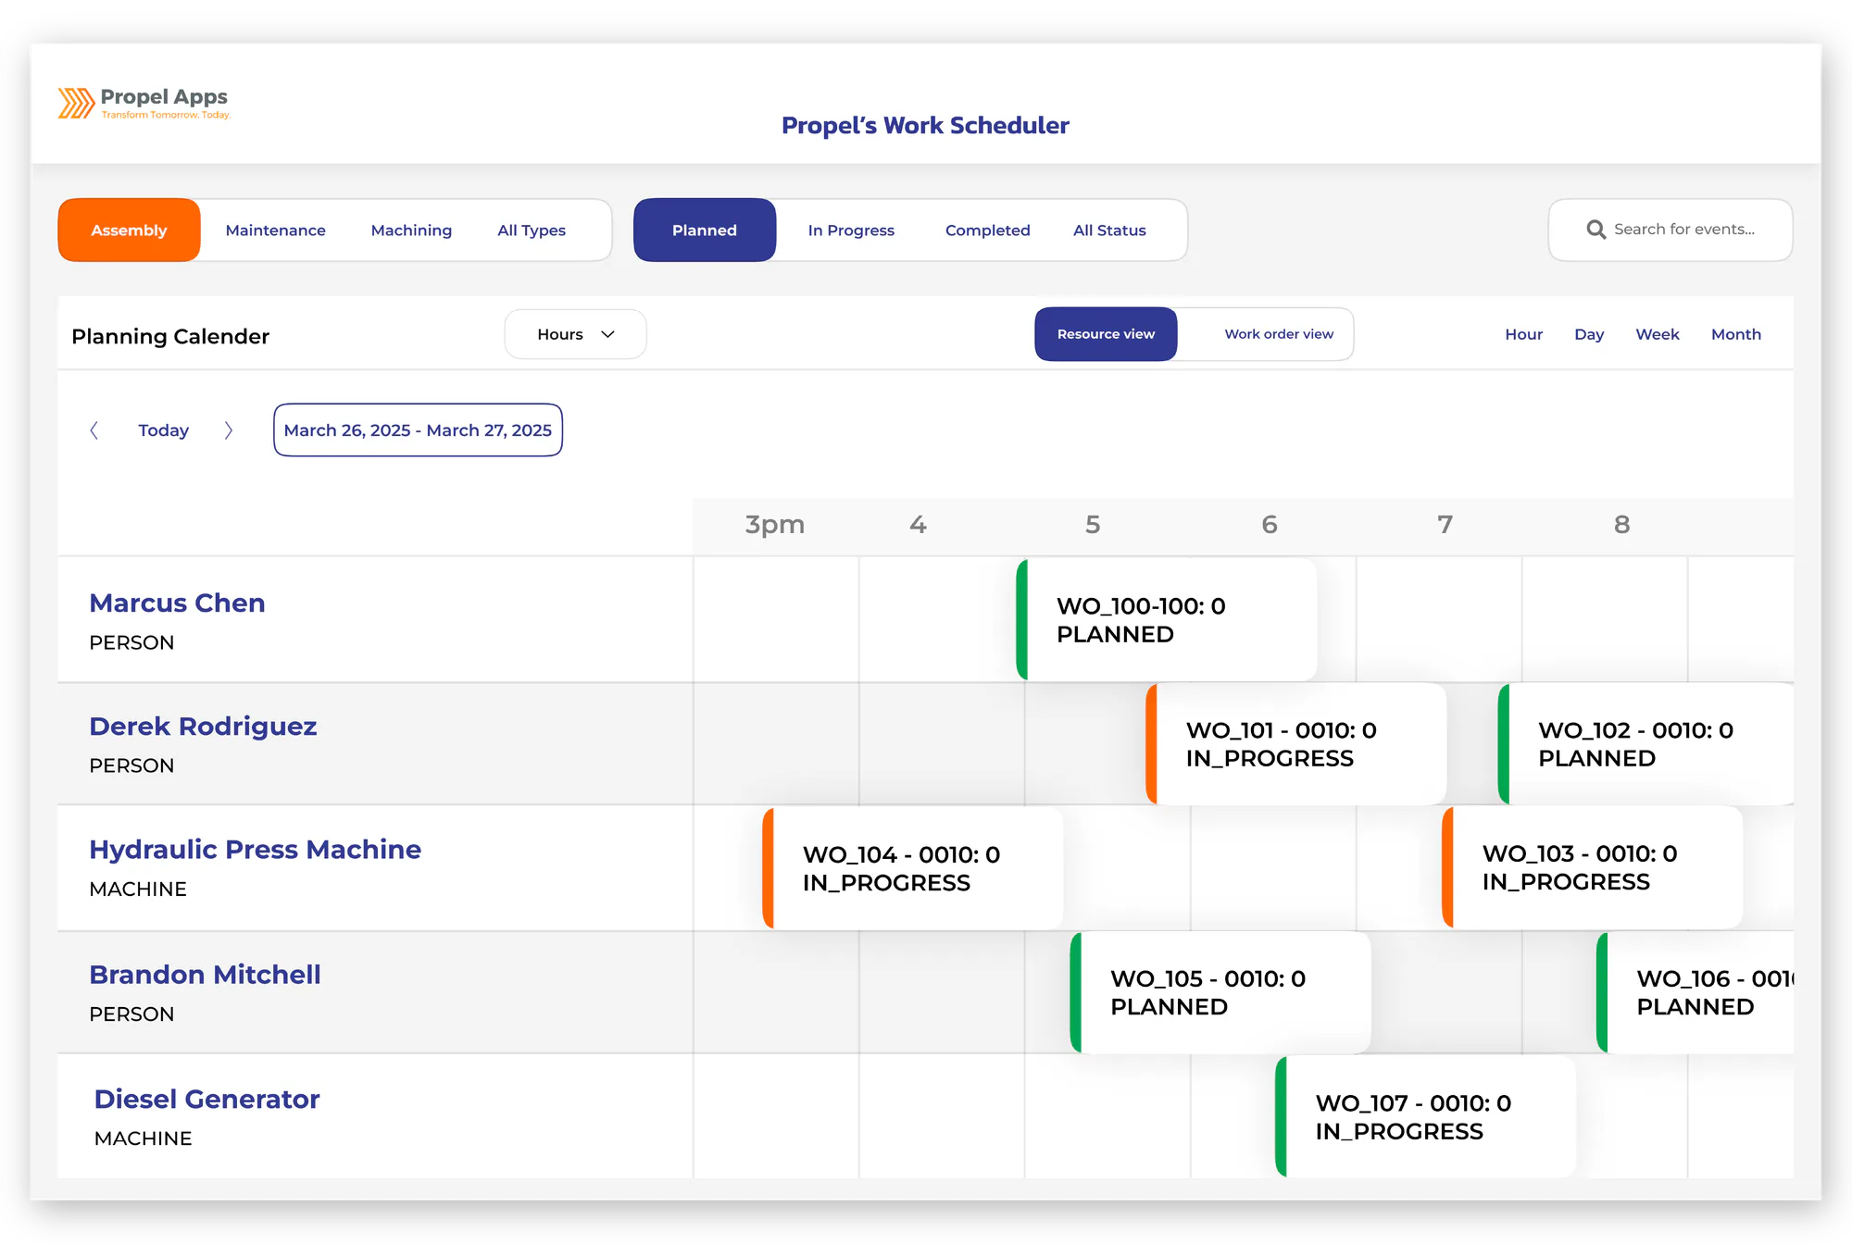The width and height of the screenshot is (1852, 1244).
Task: Open the March 26 - March 27 date picker
Action: (418, 430)
